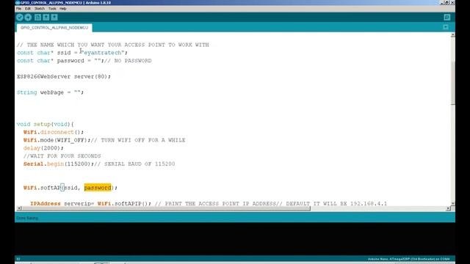
Task: Click the "eyantratech" ssid string
Action: click(103, 53)
